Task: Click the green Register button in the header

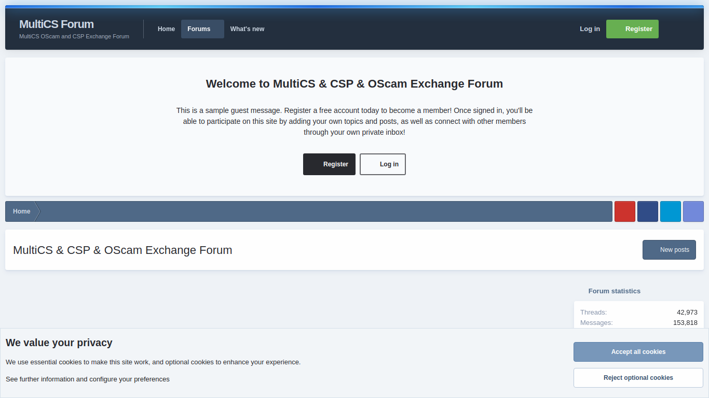Action: click(x=632, y=29)
